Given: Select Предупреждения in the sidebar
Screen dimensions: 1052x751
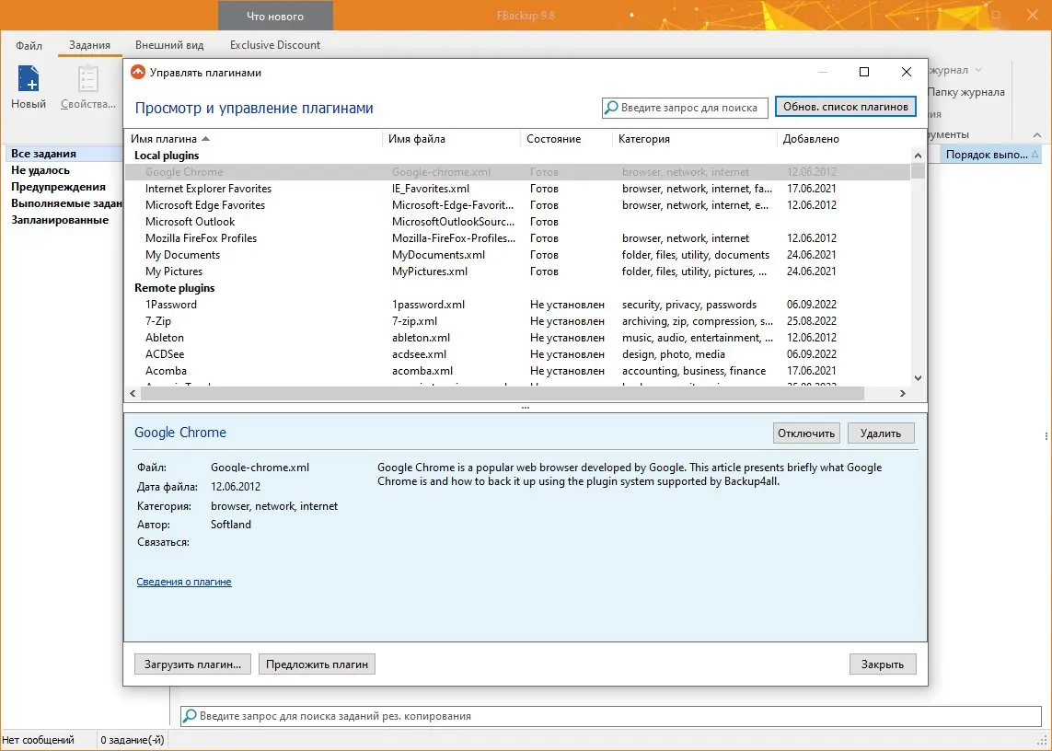Looking at the screenshot, I should [x=58, y=187].
